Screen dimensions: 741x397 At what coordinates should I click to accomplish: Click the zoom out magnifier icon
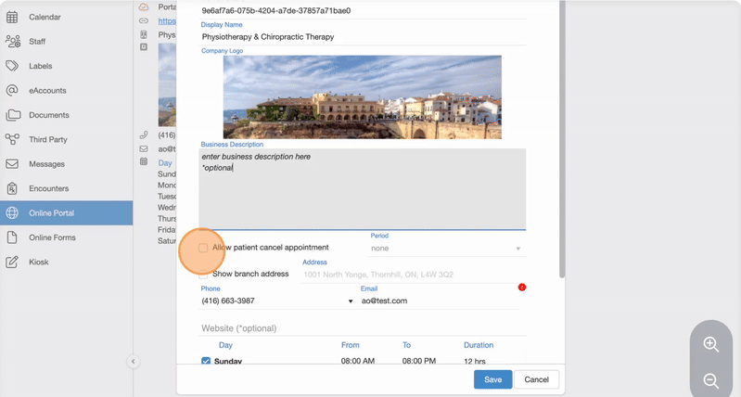(x=711, y=380)
